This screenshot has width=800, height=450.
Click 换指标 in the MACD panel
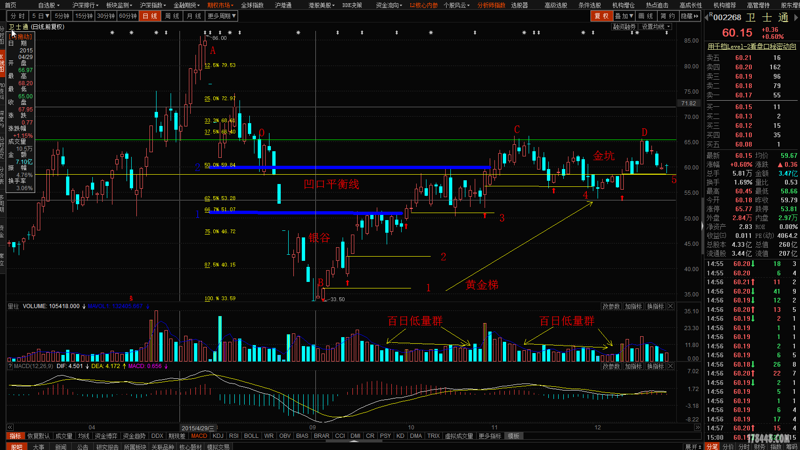tap(655, 366)
